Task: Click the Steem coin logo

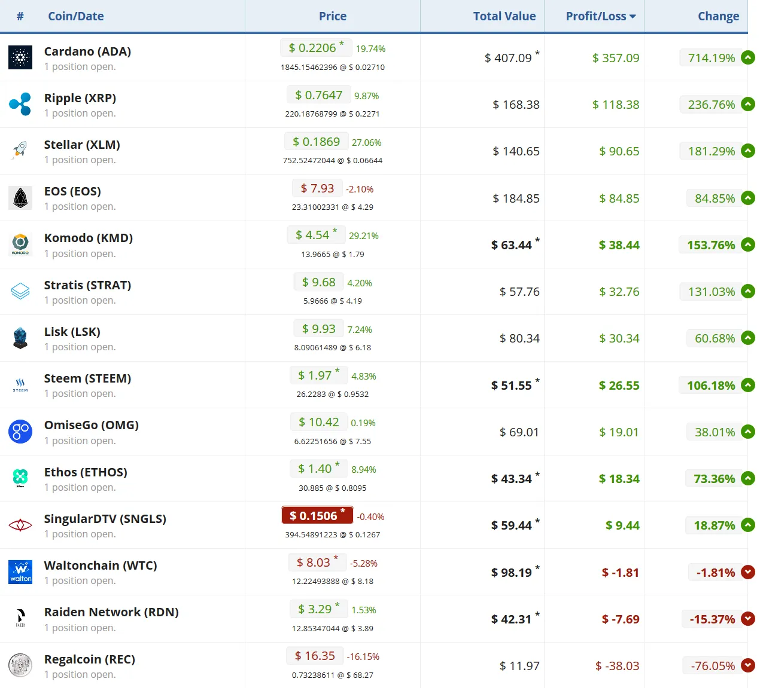Action: coord(20,385)
